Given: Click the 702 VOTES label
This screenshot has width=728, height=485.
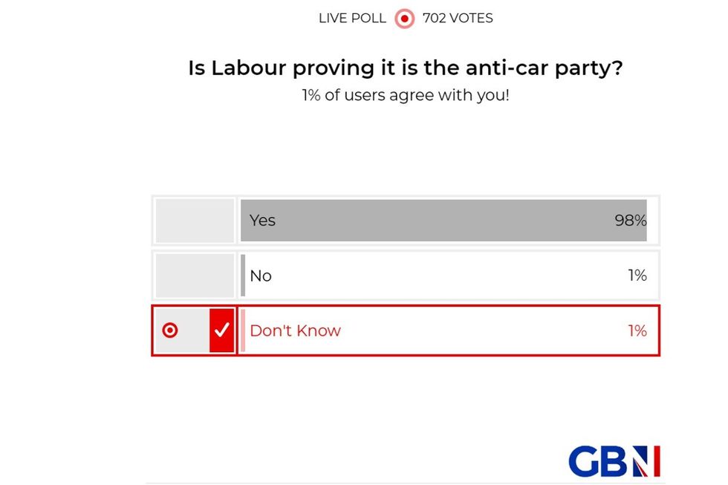Looking at the screenshot, I should [457, 18].
